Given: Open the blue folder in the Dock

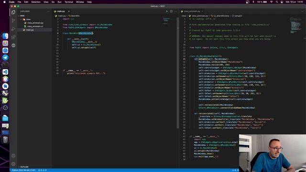Looking at the screenshot, I should click(5, 118).
